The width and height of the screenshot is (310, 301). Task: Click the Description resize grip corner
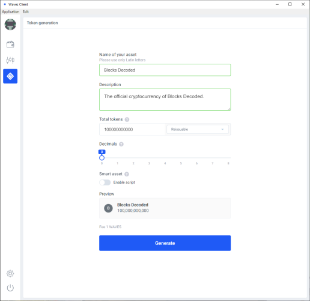point(229,109)
